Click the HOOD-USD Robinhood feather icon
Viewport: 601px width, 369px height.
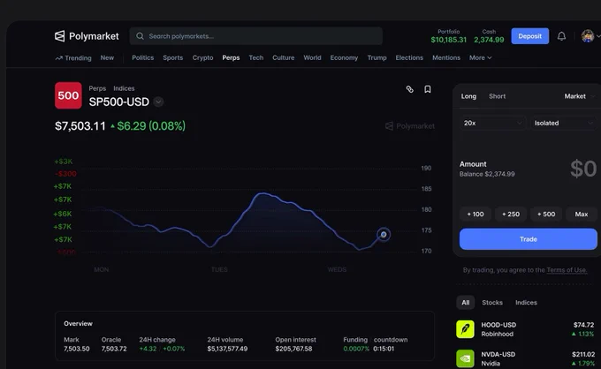pos(465,329)
